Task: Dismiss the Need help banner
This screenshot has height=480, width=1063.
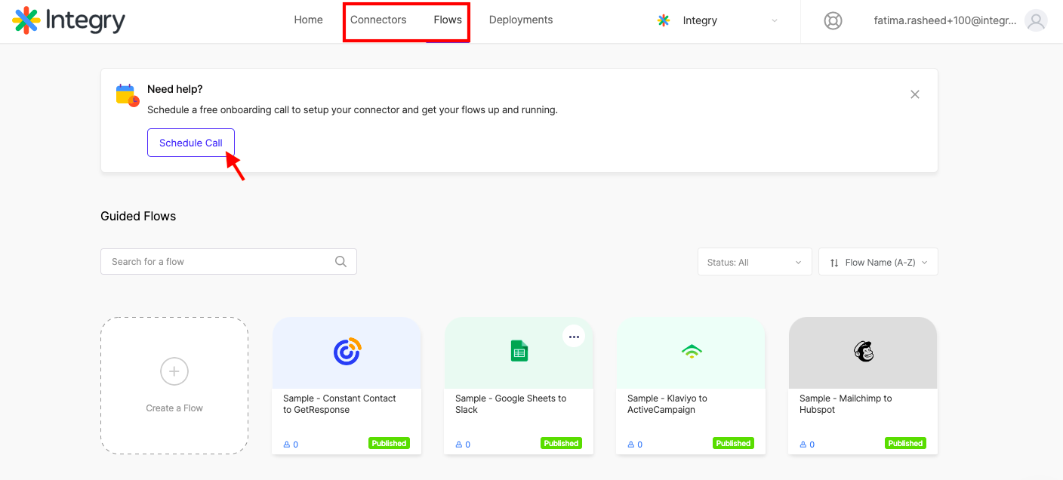Action: [915, 94]
